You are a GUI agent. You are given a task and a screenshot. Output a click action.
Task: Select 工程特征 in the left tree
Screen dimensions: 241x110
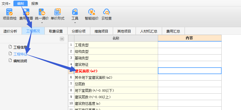[x=20, y=54]
